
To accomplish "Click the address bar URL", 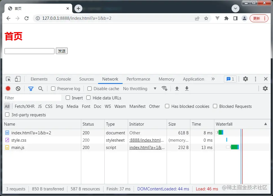I will 77,18.
